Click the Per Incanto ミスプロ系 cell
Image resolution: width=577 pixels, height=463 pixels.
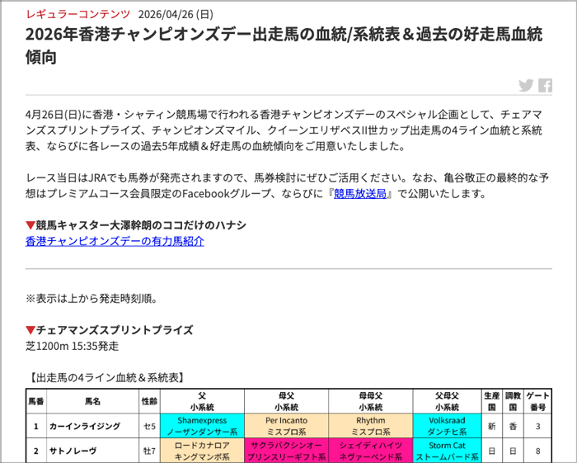point(286,426)
